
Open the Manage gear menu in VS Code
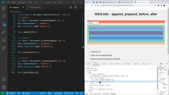4,87
